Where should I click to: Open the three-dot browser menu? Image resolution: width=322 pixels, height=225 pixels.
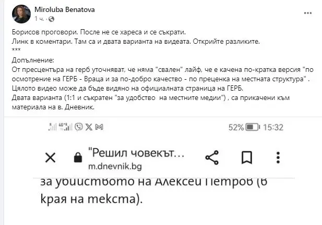tap(278, 157)
